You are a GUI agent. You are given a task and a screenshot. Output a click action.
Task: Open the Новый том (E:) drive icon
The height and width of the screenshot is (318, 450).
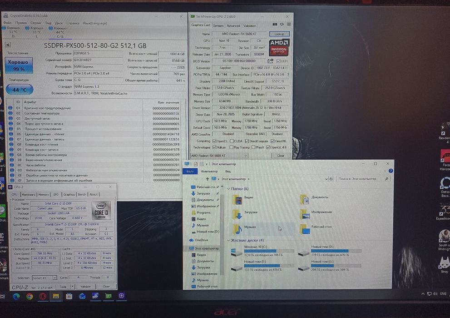237,268
